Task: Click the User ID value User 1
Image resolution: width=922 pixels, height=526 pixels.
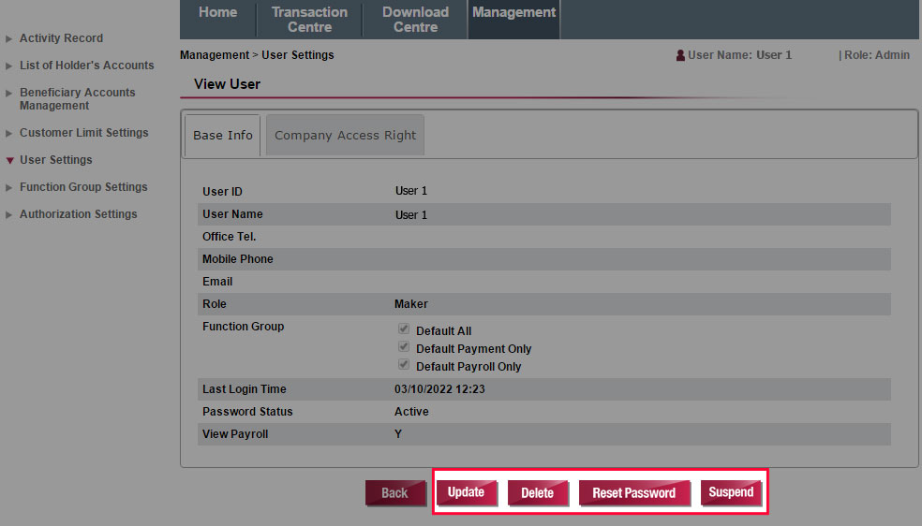Action: pyautogui.click(x=411, y=191)
